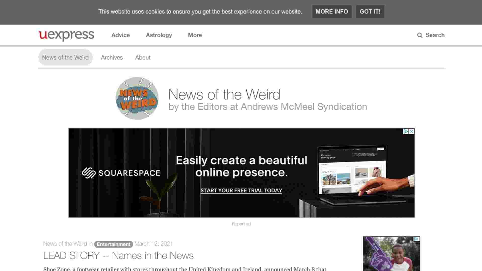Switch to the About tab
Image resolution: width=482 pixels, height=271 pixels.
142,57
